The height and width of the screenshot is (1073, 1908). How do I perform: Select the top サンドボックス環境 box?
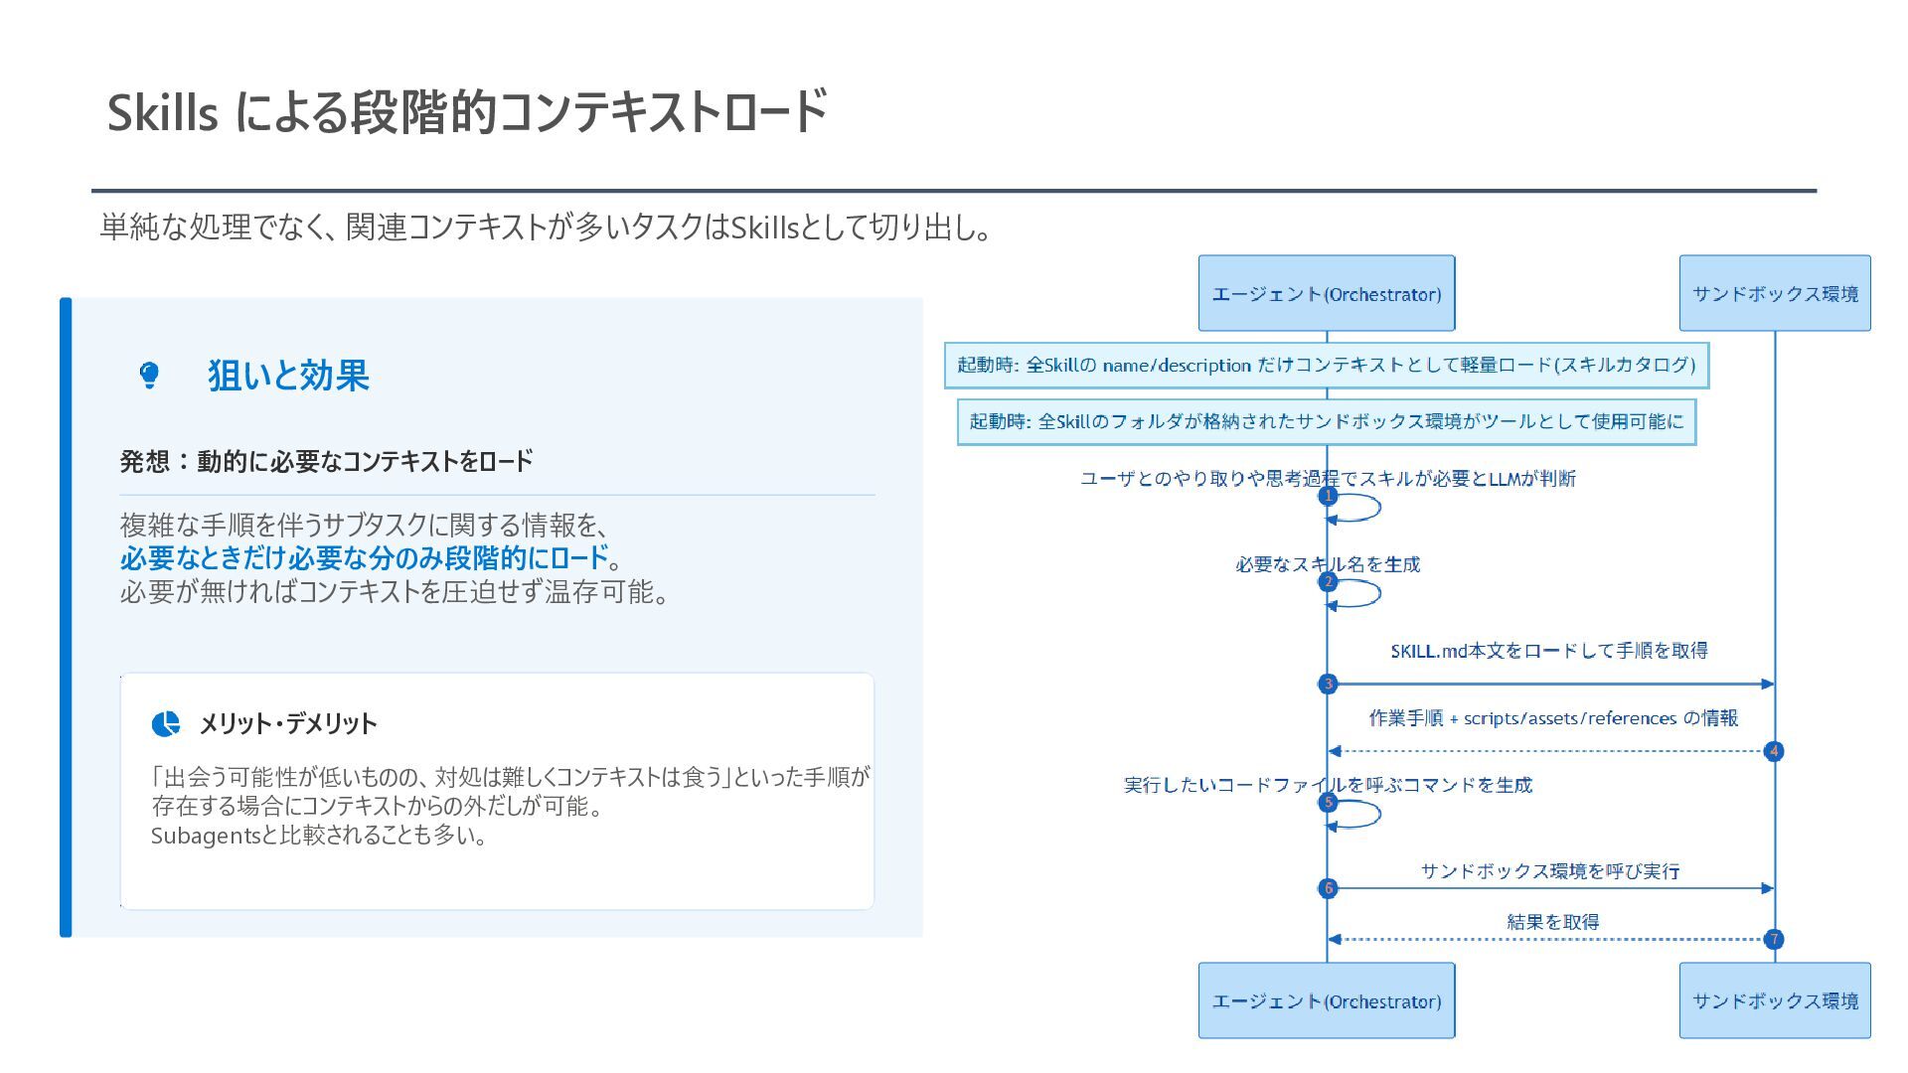click(x=1775, y=294)
